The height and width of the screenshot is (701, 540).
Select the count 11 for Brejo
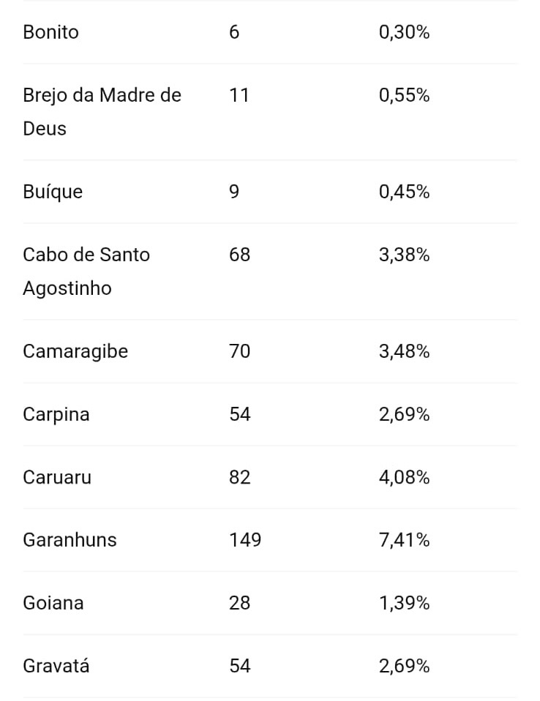click(239, 95)
